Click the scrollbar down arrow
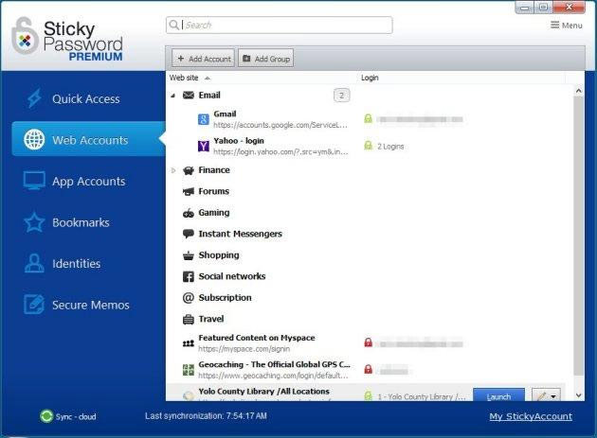597x438 pixels. pos(579,395)
